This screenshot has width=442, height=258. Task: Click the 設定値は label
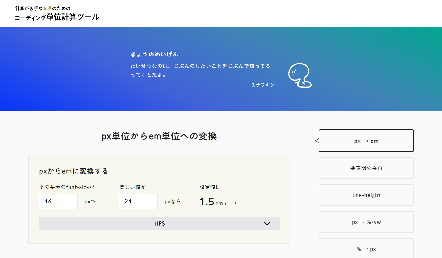[210, 187]
